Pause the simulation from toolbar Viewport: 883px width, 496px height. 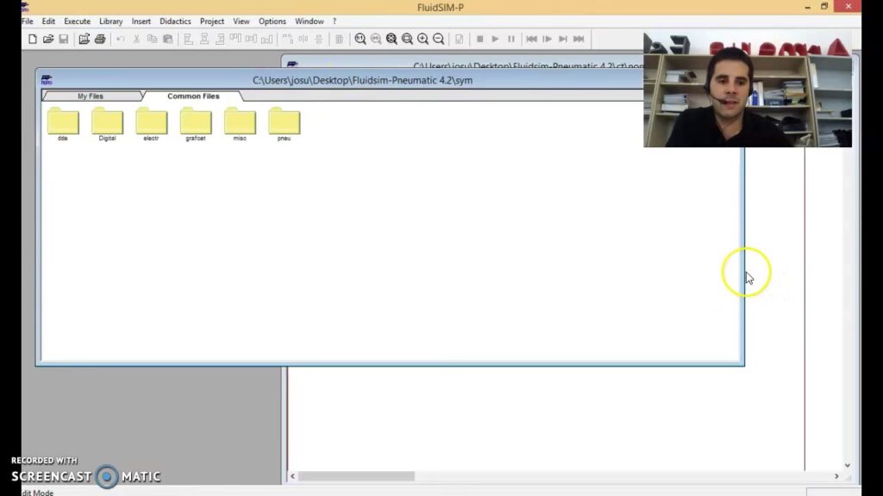510,39
